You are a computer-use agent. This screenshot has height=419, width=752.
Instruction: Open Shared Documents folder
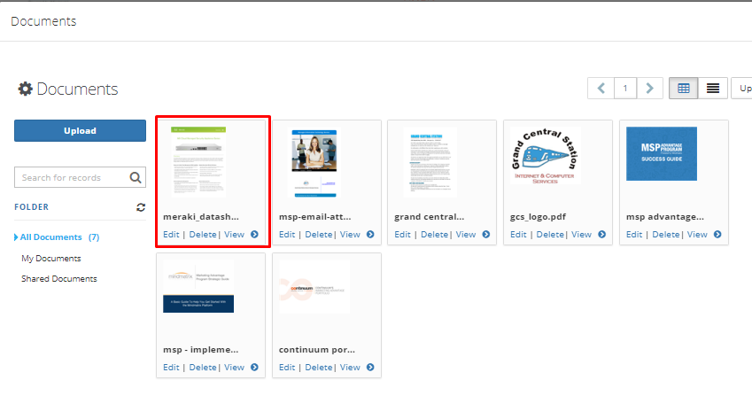tap(59, 278)
